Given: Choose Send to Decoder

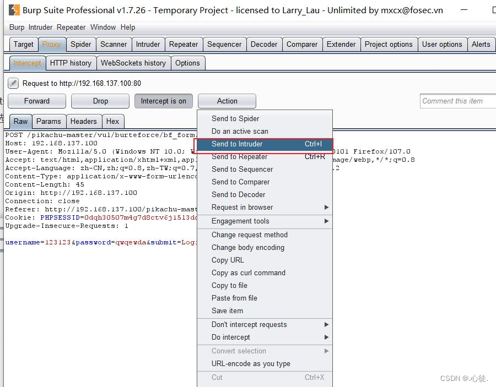Looking at the screenshot, I should (x=265, y=195).
